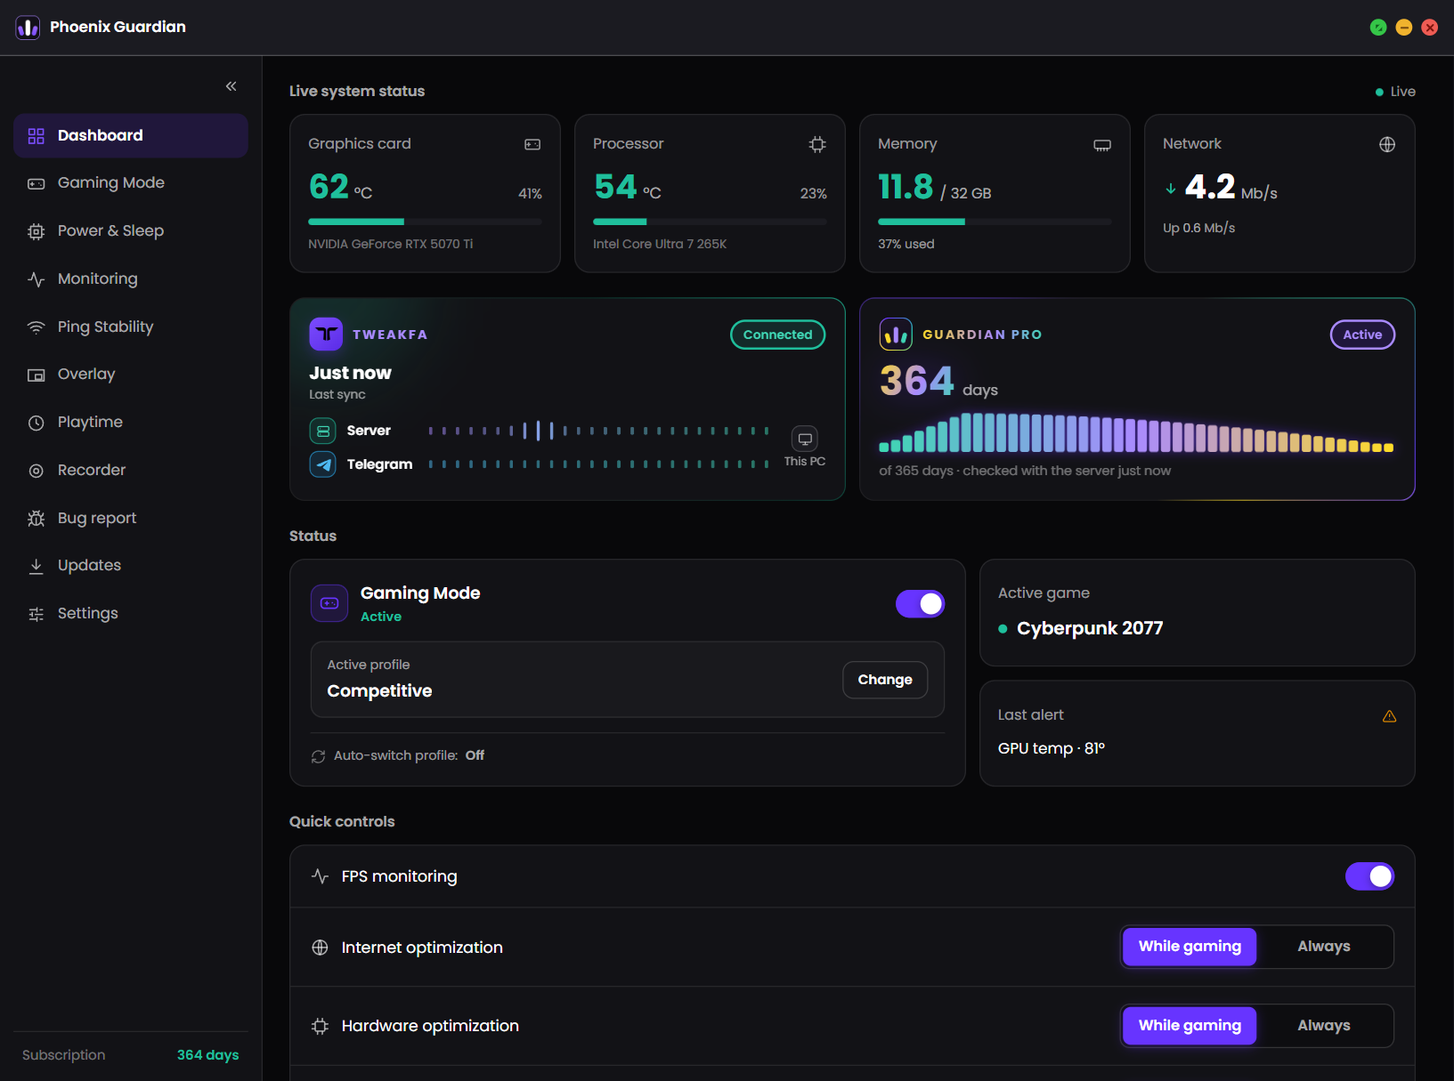Click the yellow minimize window button
Viewport: 1454px width, 1081px height.
[1404, 28]
